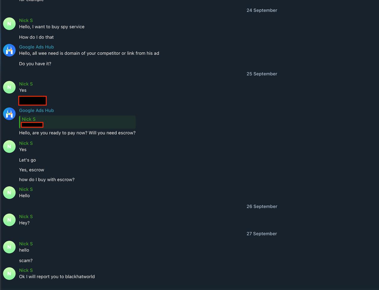Select message 'Ok I will report you to blackhatworld'
The image size is (379, 290).
pos(57,277)
